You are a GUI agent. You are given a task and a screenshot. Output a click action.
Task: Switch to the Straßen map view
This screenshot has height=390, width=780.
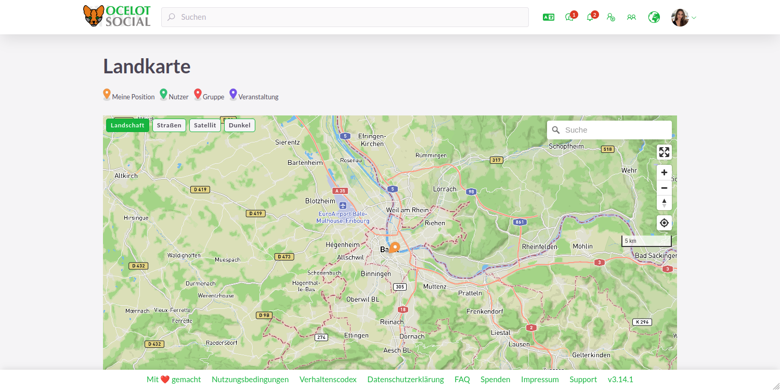[169, 125]
